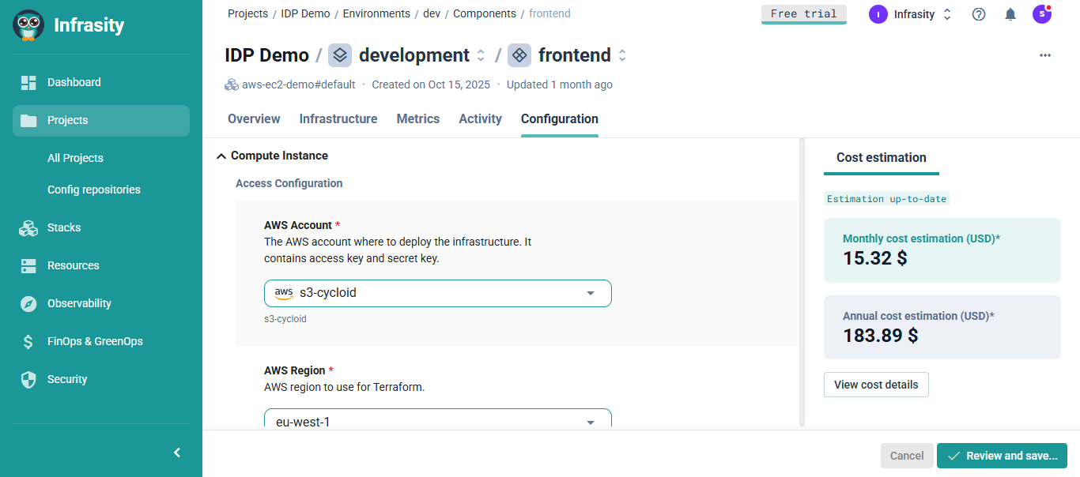1080x477 pixels.
Task: Open the help question mark icon
Action: 979,14
